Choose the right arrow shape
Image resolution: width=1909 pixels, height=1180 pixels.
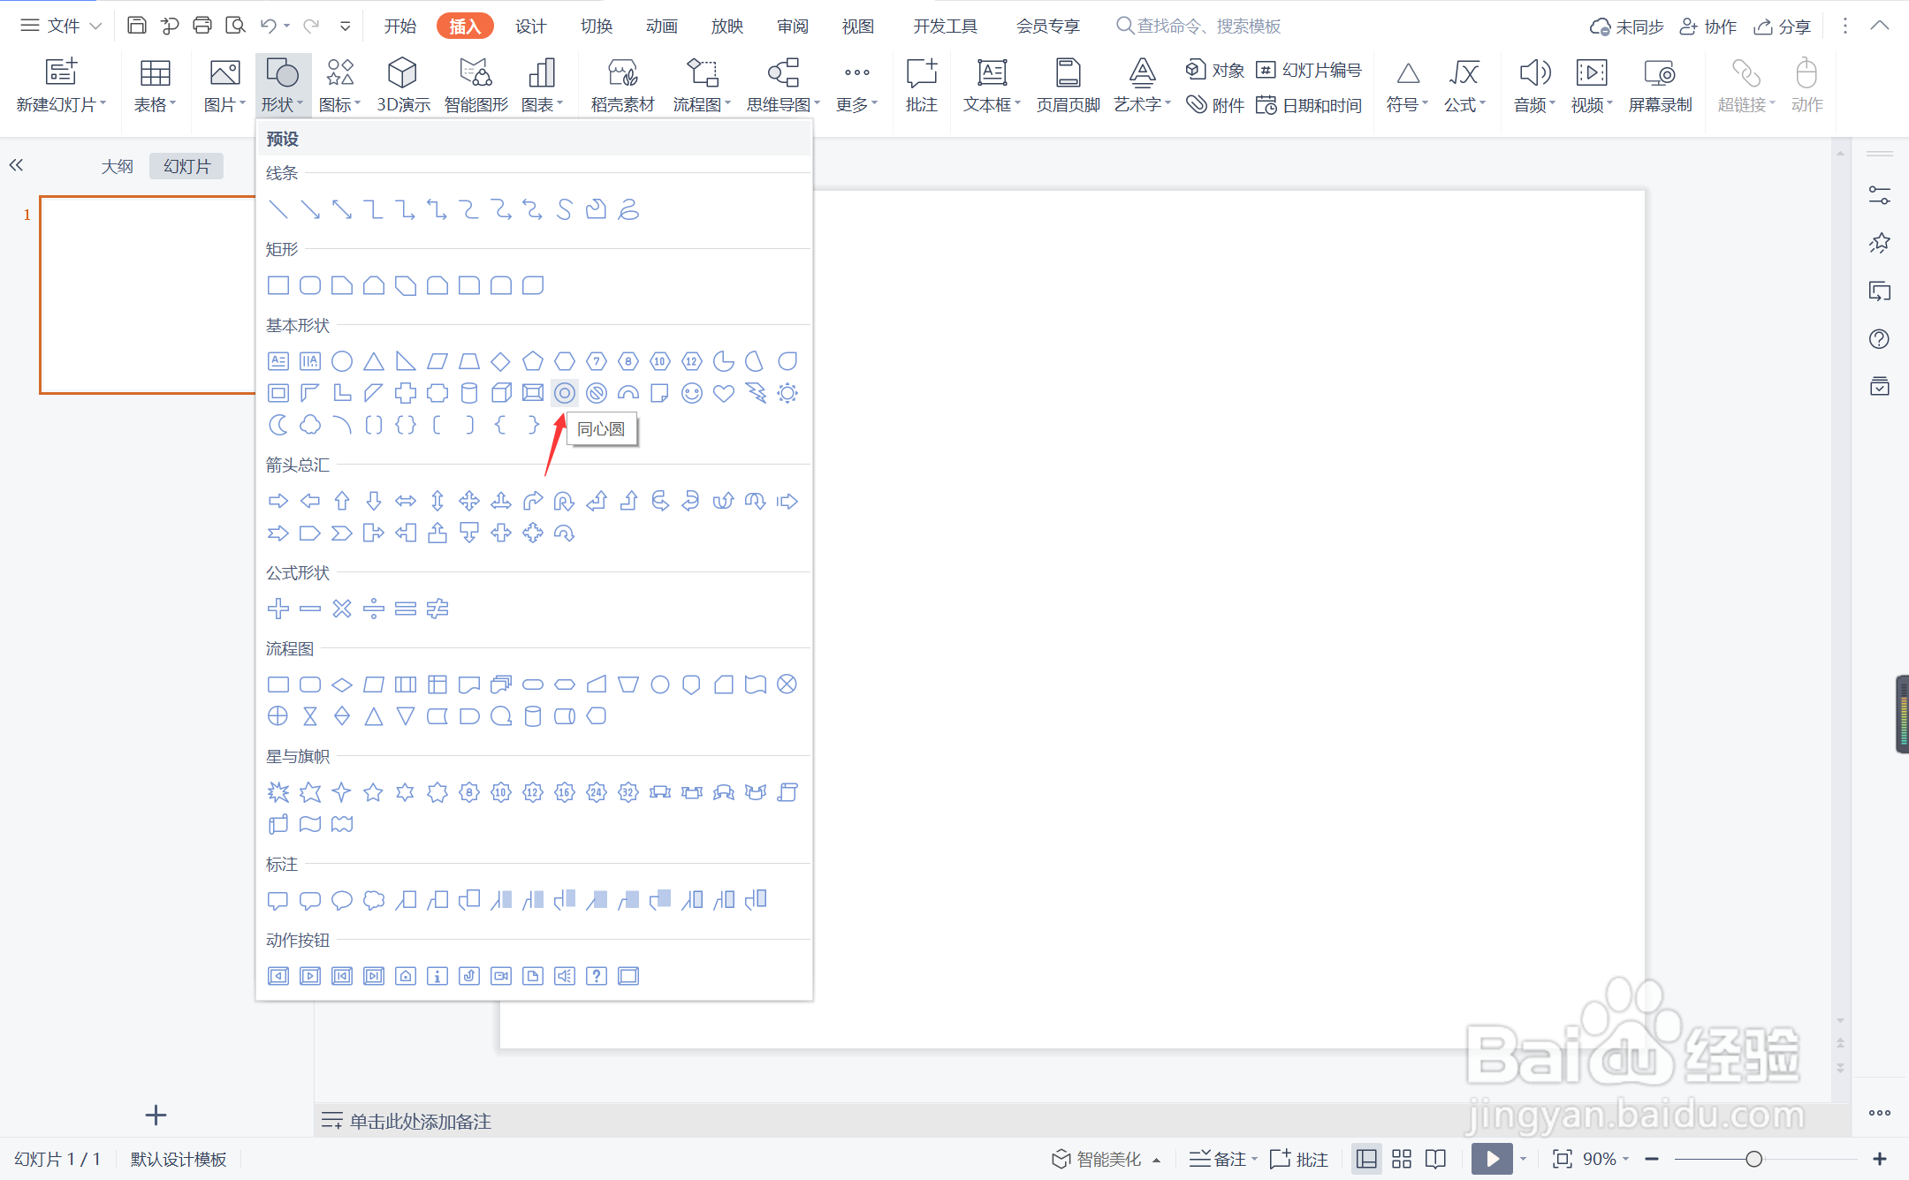click(278, 501)
